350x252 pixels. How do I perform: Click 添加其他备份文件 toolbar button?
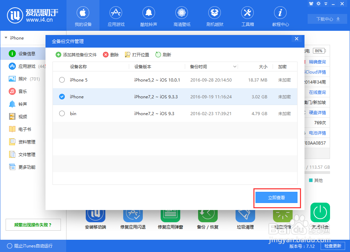[76, 55]
